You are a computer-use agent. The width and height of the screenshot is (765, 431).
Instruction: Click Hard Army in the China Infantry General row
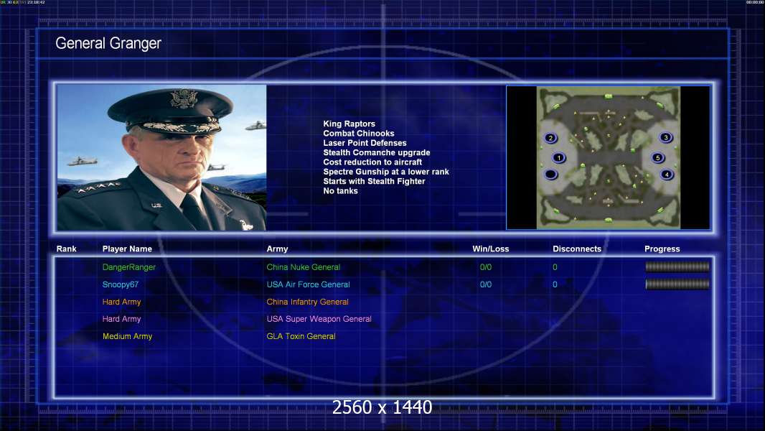[121, 302]
